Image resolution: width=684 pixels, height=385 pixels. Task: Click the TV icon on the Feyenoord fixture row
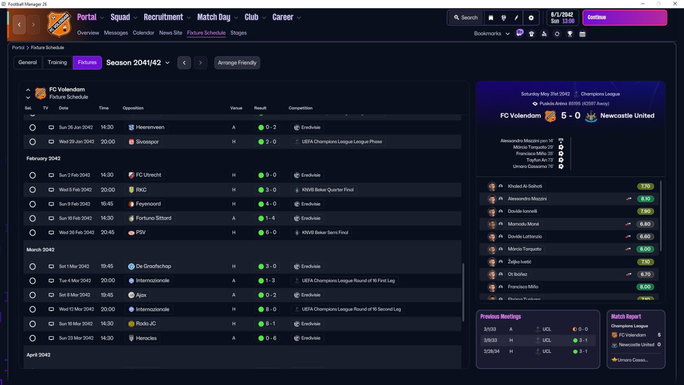pos(51,204)
